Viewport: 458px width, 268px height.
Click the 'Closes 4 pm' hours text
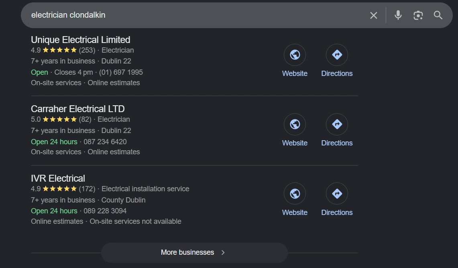click(x=73, y=72)
